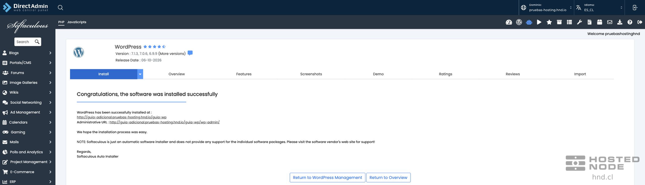Viewport: 645px width, 185px height.
Task: Open the DirectAdmin search magnifier
Action: [60, 7]
